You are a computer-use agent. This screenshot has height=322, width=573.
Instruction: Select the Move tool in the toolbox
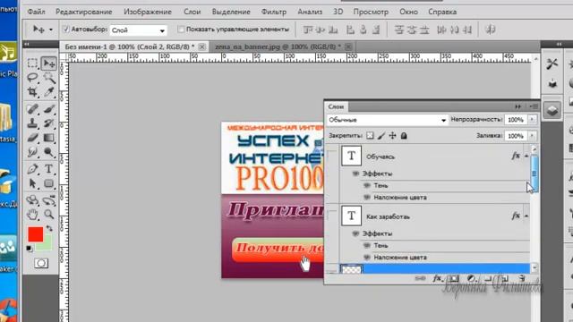click(48, 64)
